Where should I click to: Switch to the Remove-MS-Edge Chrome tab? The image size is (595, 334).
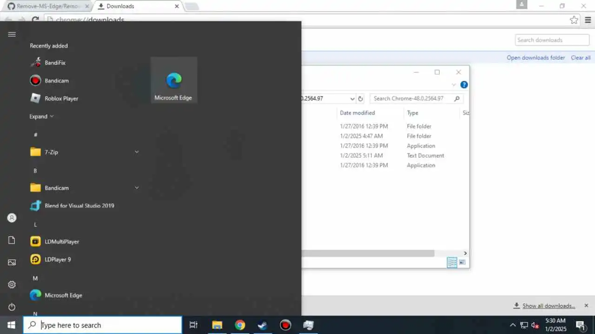[48, 6]
